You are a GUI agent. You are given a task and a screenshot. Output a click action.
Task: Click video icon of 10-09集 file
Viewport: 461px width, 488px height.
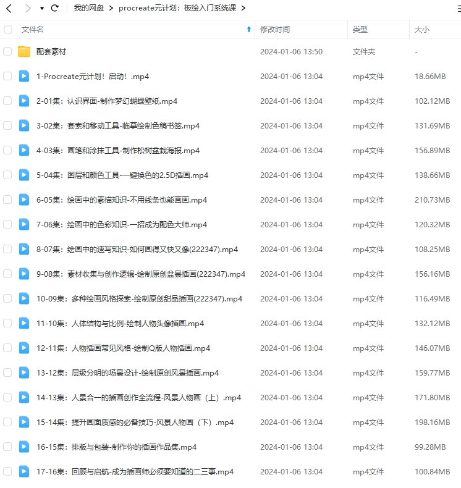click(24, 298)
